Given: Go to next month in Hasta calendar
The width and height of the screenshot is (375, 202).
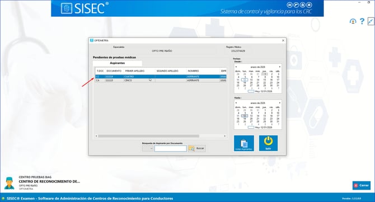Looking at the screenshot, I should point(280,103).
